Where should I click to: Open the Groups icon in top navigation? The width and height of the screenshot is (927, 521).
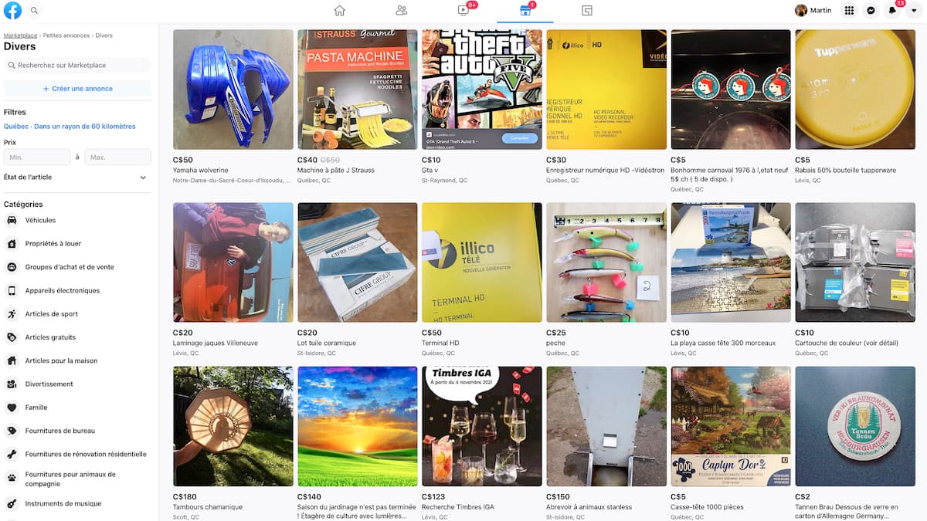coord(587,11)
